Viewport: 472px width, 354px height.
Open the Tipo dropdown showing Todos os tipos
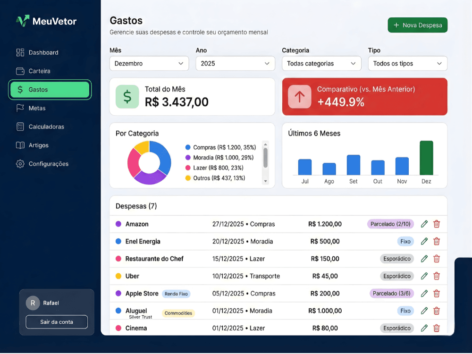[x=407, y=63]
